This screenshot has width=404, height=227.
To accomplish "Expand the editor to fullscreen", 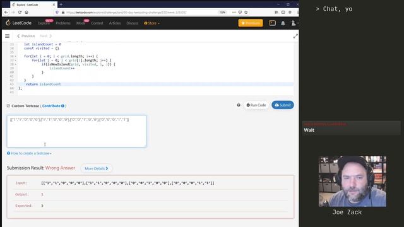I will click(x=295, y=37).
